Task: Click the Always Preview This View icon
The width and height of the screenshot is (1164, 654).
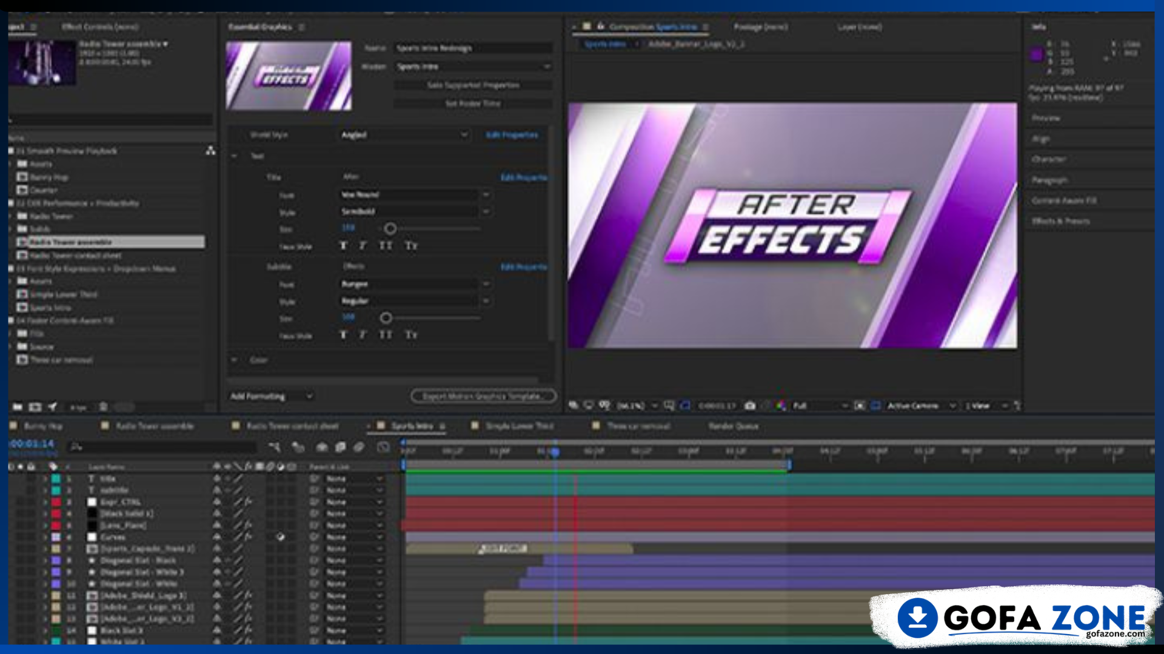Action: [574, 405]
